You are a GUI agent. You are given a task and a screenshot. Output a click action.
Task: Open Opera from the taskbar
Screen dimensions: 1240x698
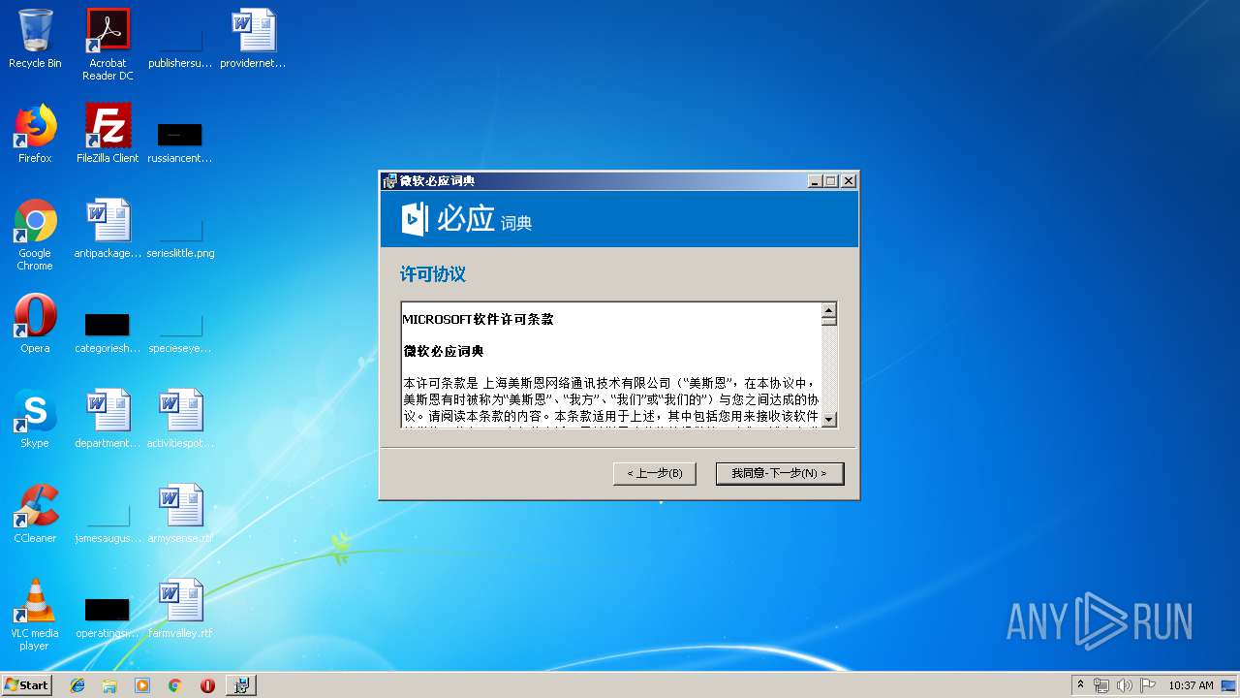pyautogui.click(x=207, y=685)
